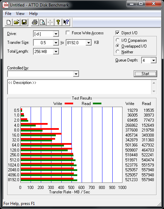Click the move crosshair toolbar icon
Screen dimensions: 164x209
[x=50, y=22]
